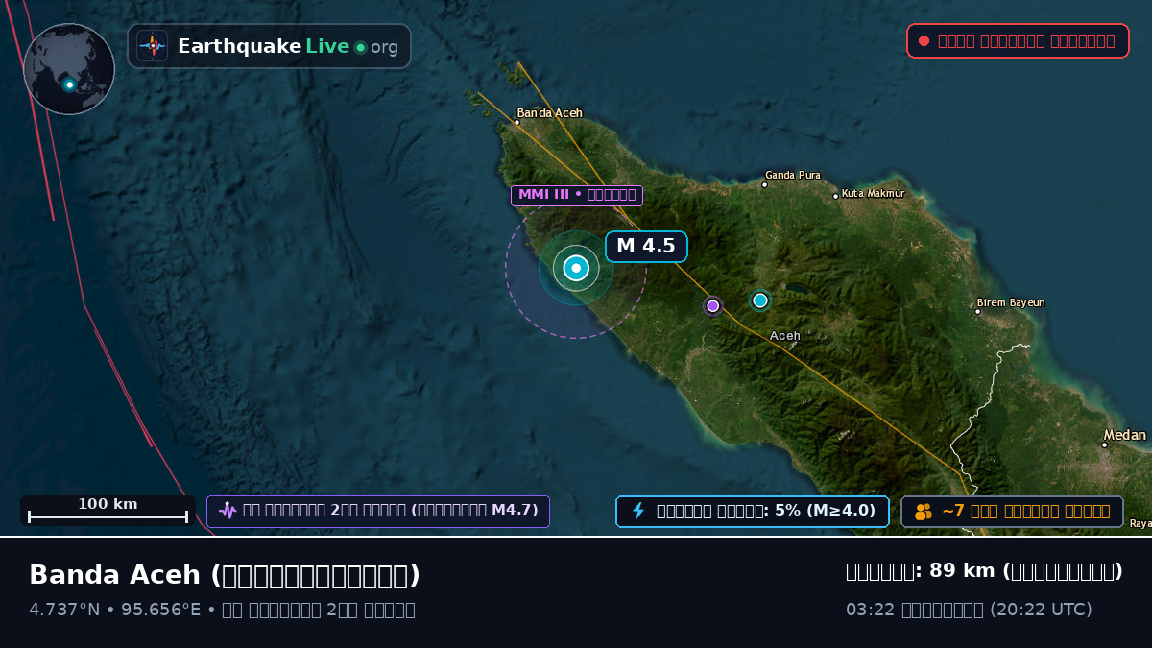Click the EarthquakeLive.org site title

(287, 47)
